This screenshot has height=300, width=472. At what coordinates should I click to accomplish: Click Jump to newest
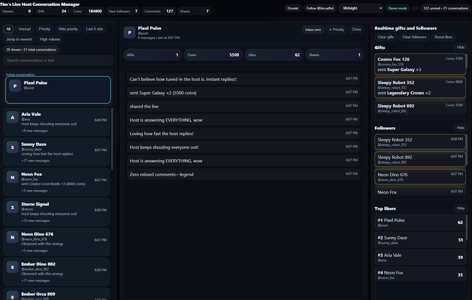19,39
